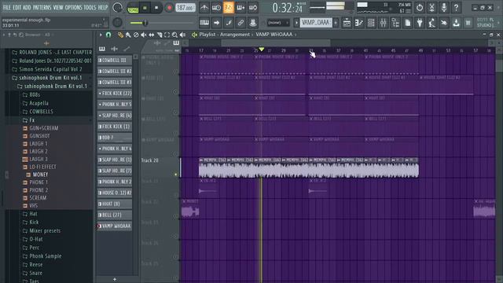Mute Track 20 with its green dot

click(175, 175)
